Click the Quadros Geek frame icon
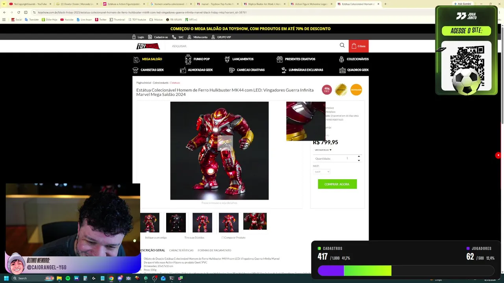504x283 pixels. pyautogui.click(x=343, y=70)
